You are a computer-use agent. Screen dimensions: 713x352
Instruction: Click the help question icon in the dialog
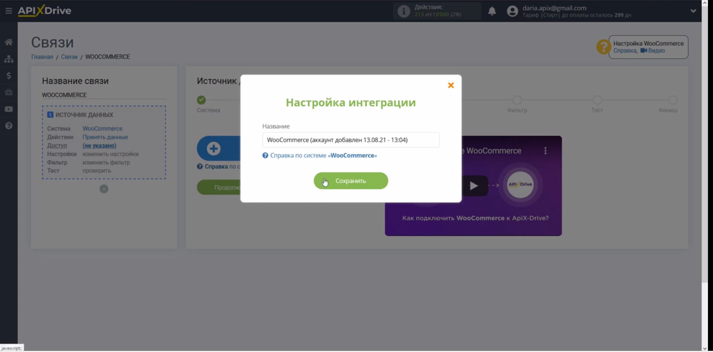[x=265, y=155]
